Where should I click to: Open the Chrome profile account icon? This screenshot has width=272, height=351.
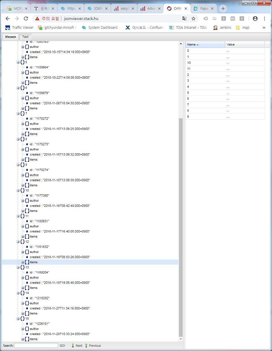[x=255, y=19]
